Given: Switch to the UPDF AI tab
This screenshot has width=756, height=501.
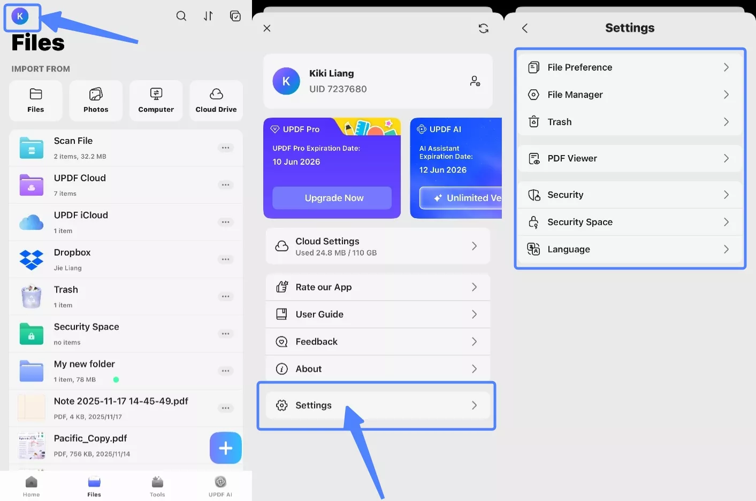Looking at the screenshot, I should click(220, 487).
